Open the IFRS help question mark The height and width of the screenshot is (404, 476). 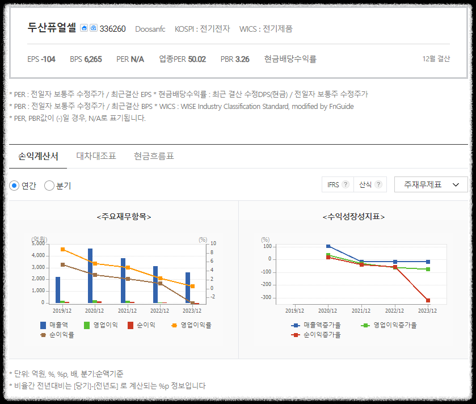[346, 184]
